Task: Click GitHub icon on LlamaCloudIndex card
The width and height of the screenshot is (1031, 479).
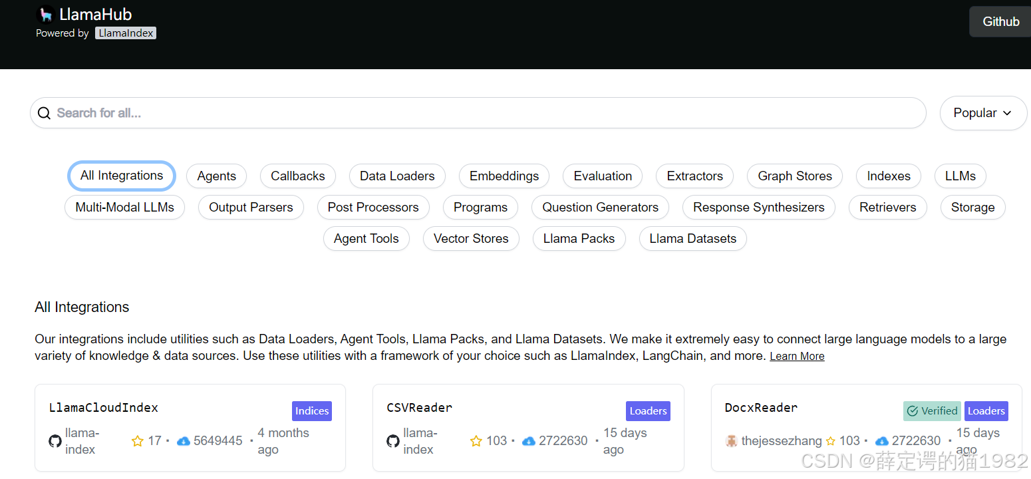Action: [55, 441]
